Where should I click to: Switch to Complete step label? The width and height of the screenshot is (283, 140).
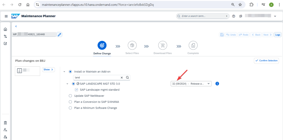click(193, 53)
